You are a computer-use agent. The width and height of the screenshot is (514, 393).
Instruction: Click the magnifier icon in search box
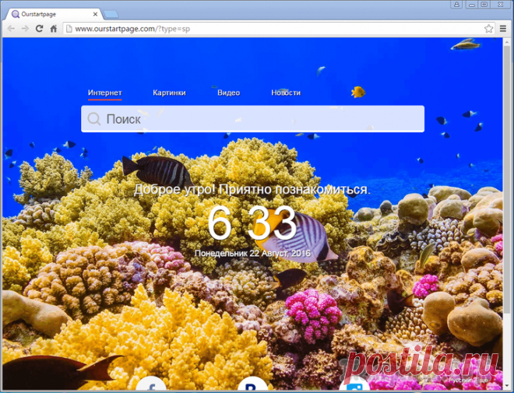click(x=94, y=119)
